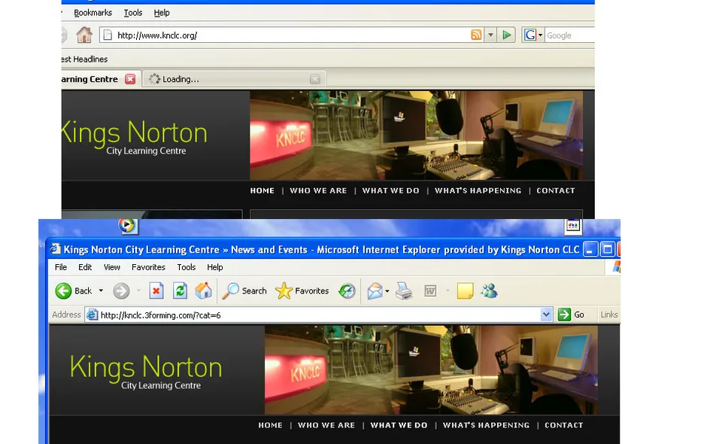The image size is (722, 444).
Task: Close the Learning Centre tab
Action: tap(130, 79)
